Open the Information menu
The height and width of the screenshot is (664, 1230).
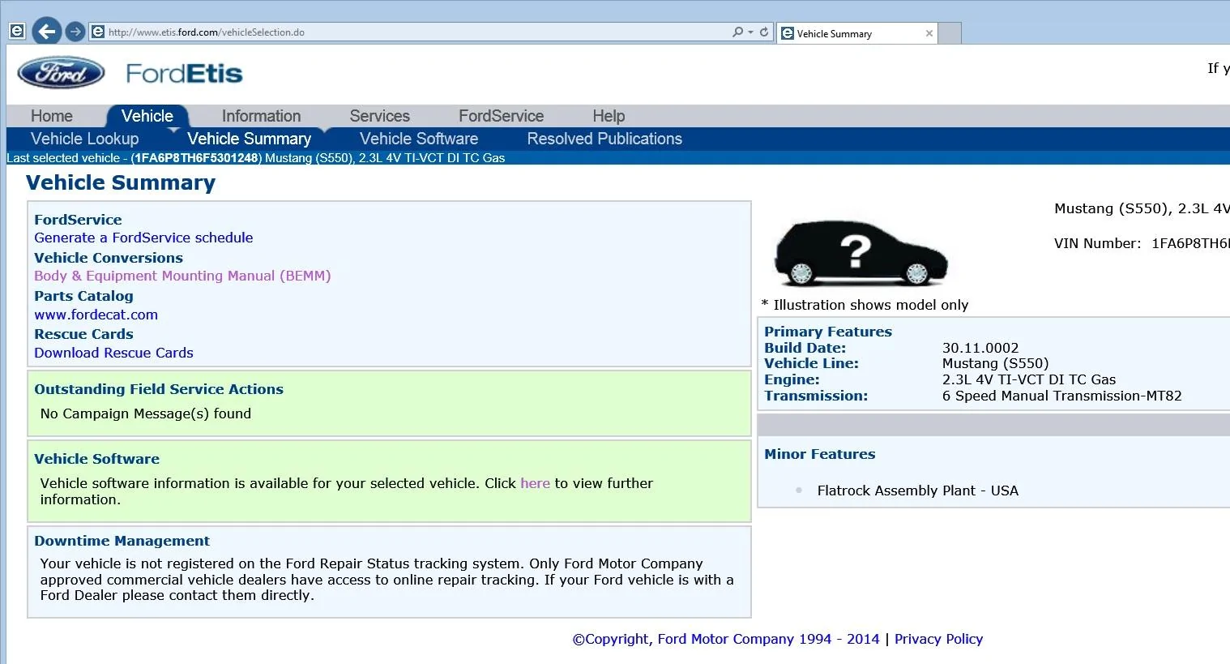click(261, 116)
